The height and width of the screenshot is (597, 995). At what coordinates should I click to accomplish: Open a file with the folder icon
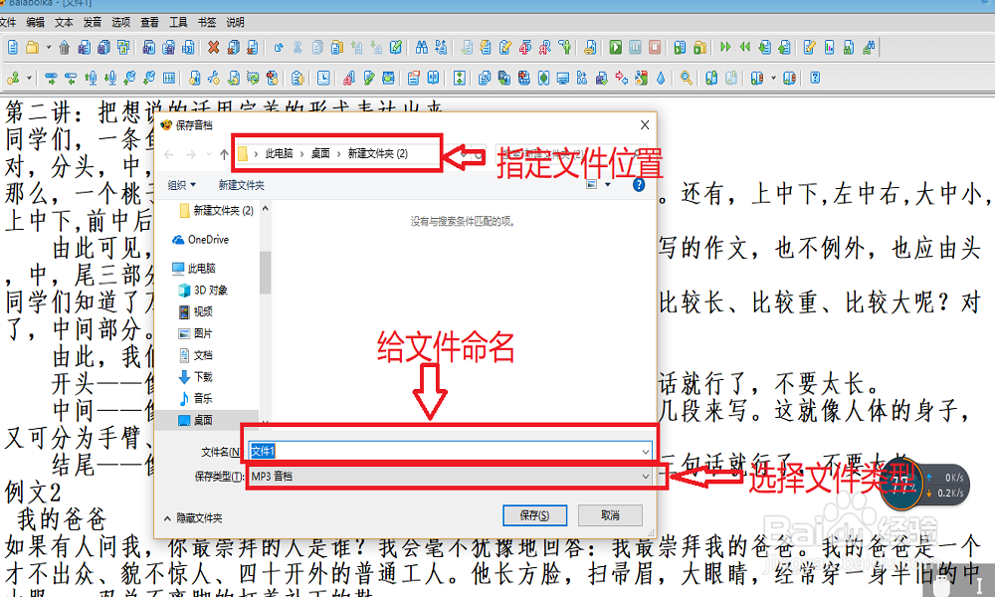33,47
